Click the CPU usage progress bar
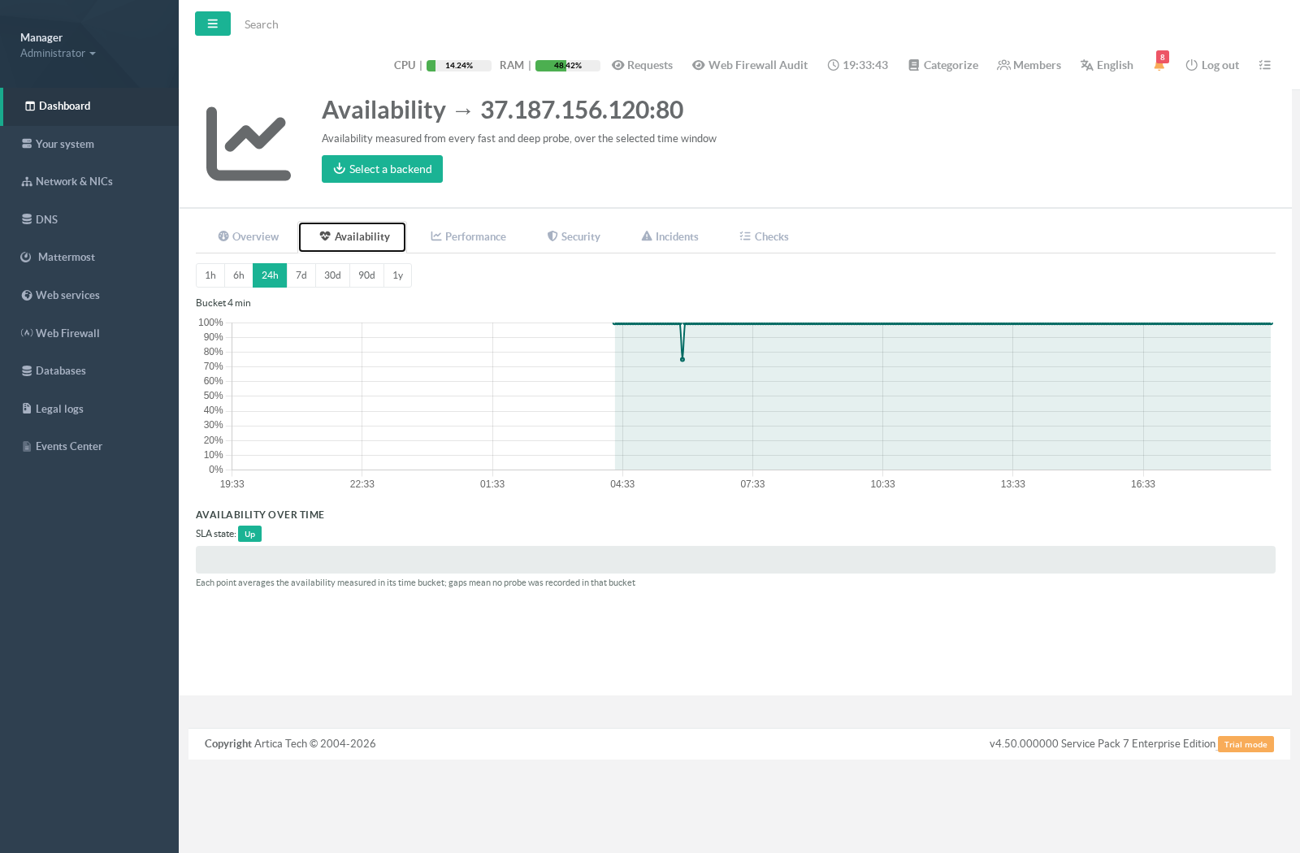Viewport: 1300px width, 853px height. tap(459, 66)
